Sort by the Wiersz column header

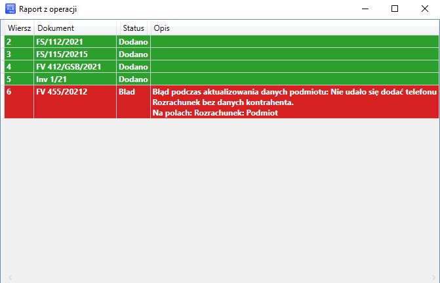(x=18, y=28)
